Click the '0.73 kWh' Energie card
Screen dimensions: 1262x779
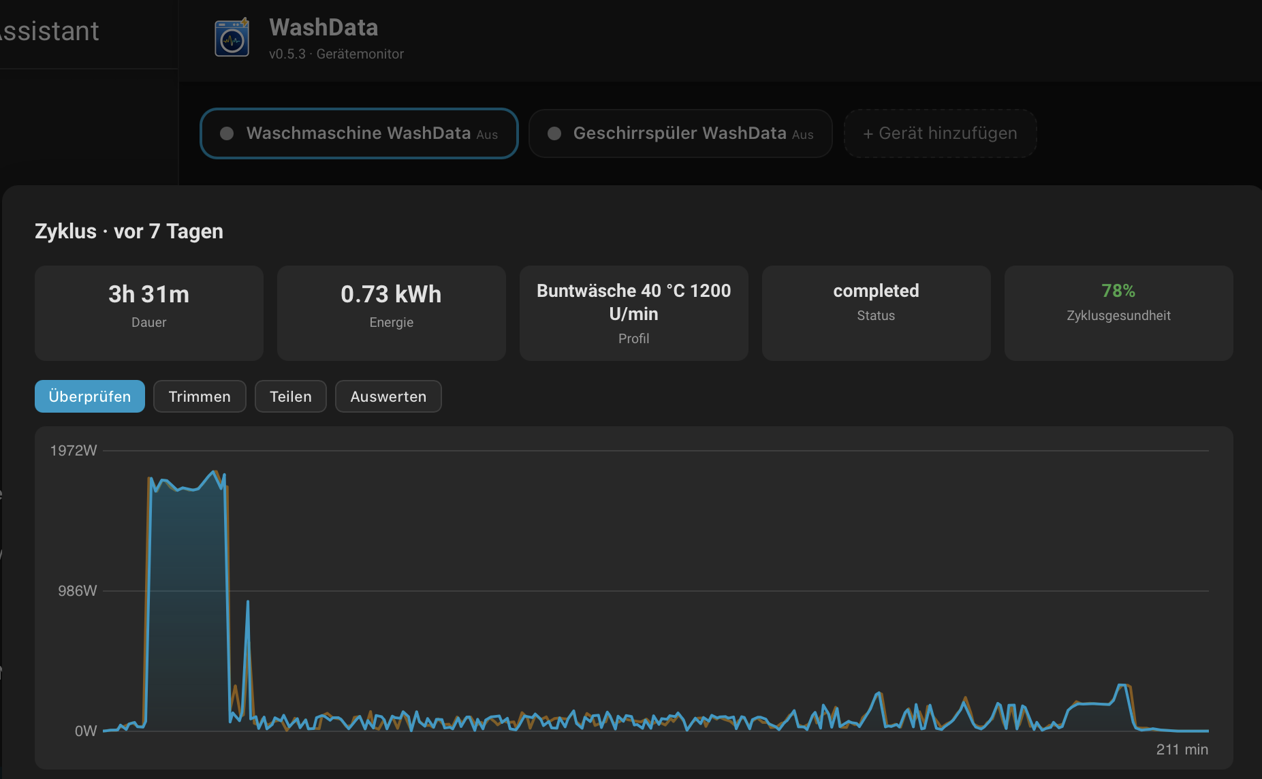click(392, 313)
